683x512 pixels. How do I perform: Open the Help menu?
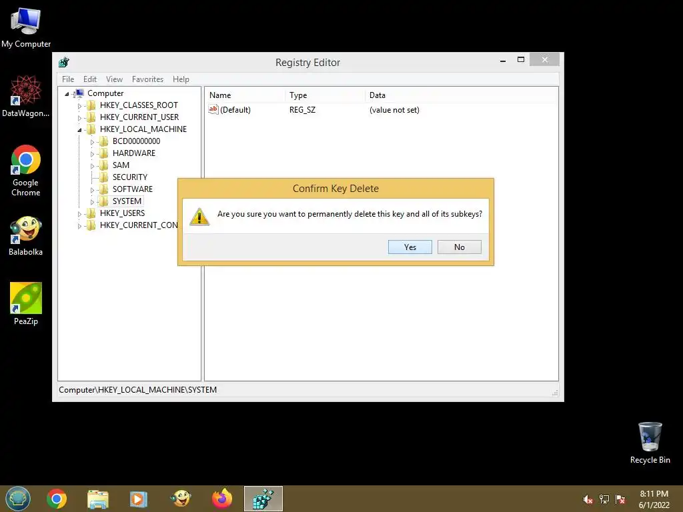(181, 79)
